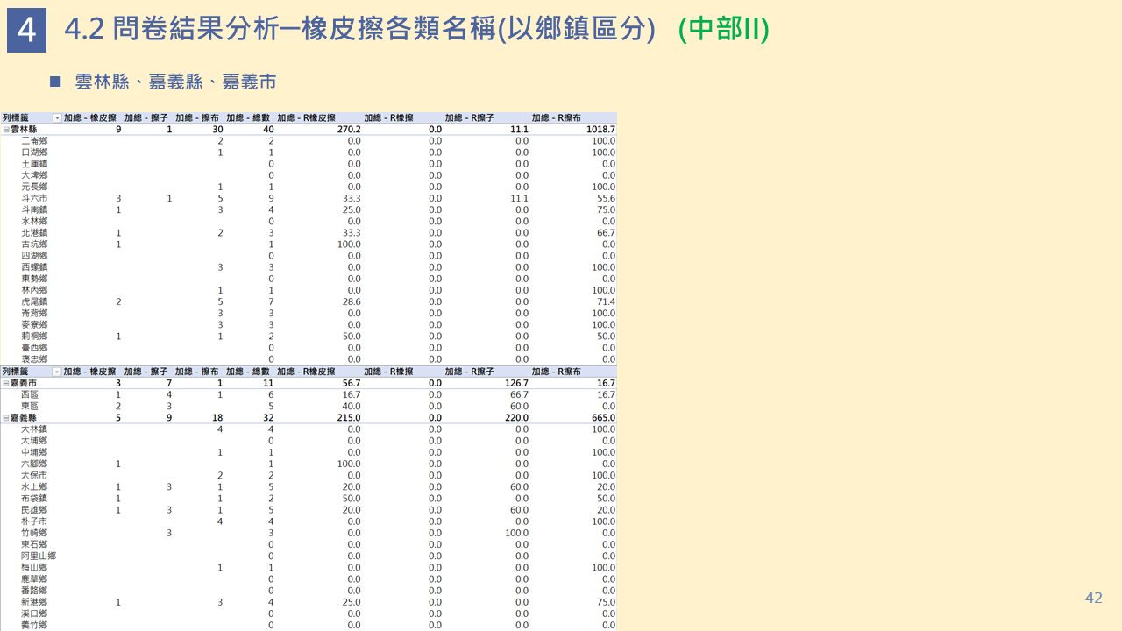Select the 斗六市 row label
The width and height of the screenshot is (1122, 631).
(x=34, y=198)
